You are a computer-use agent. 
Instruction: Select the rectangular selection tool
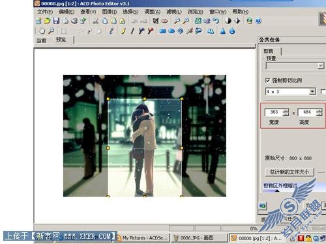63,31
